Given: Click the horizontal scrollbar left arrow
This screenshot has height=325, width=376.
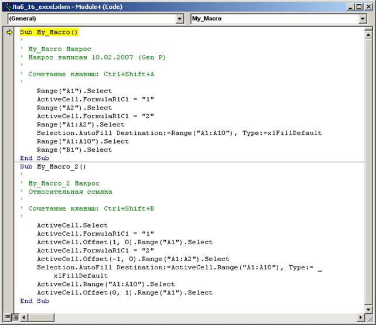Looking at the screenshot, I should [x=24, y=318].
